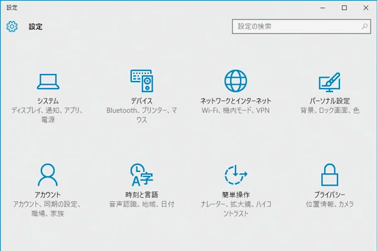Maximize the 設定 window
The height and width of the screenshot is (251, 377).
tap(344, 8)
